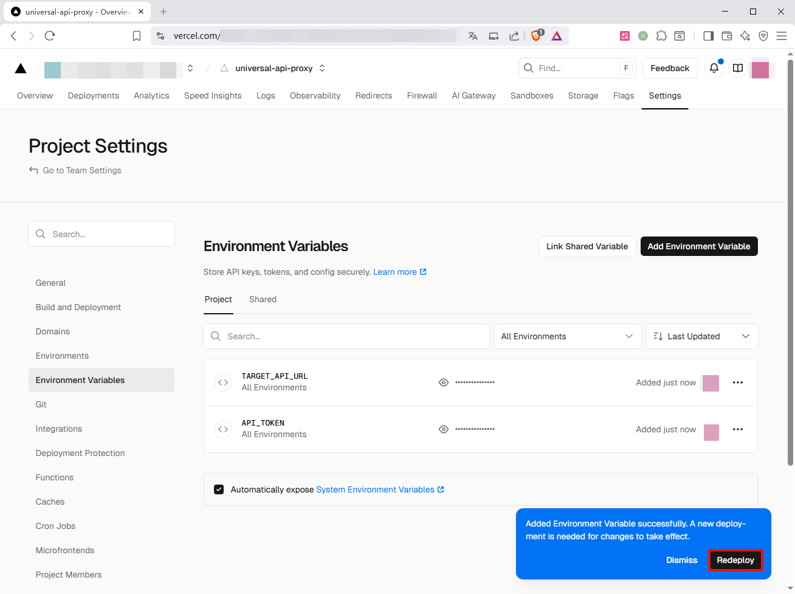Open the notifications bell
The width and height of the screenshot is (795, 594).
click(x=714, y=68)
